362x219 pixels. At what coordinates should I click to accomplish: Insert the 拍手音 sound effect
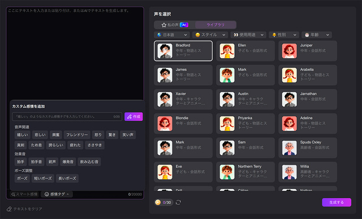[36, 162]
